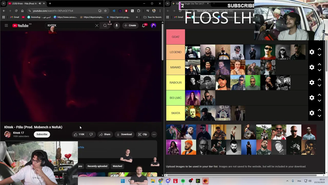This screenshot has height=185, width=328.
Task: Show hidden system tray icons
Action: point(287,181)
